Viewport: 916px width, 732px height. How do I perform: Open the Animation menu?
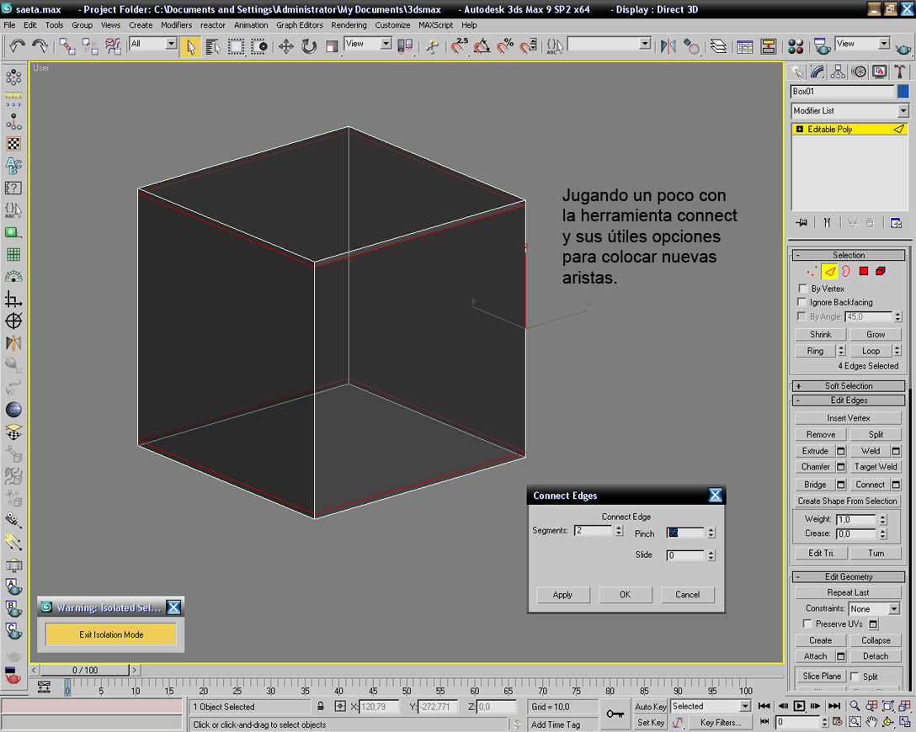251,25
